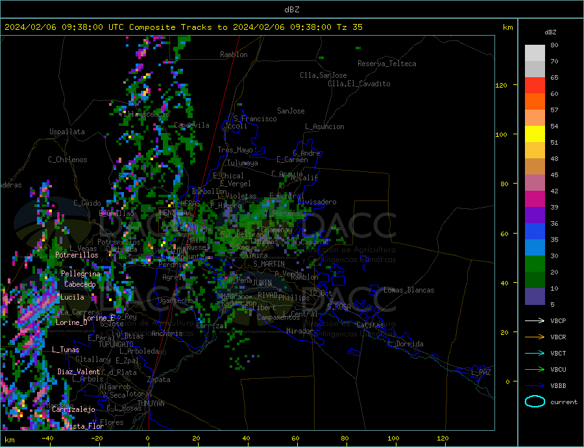Click the 'Lucila' map label
Screen dimensions: 584x447
(72, 297)
